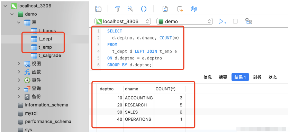
Task: Click the export result icon
Action: (x=180, y=9)
